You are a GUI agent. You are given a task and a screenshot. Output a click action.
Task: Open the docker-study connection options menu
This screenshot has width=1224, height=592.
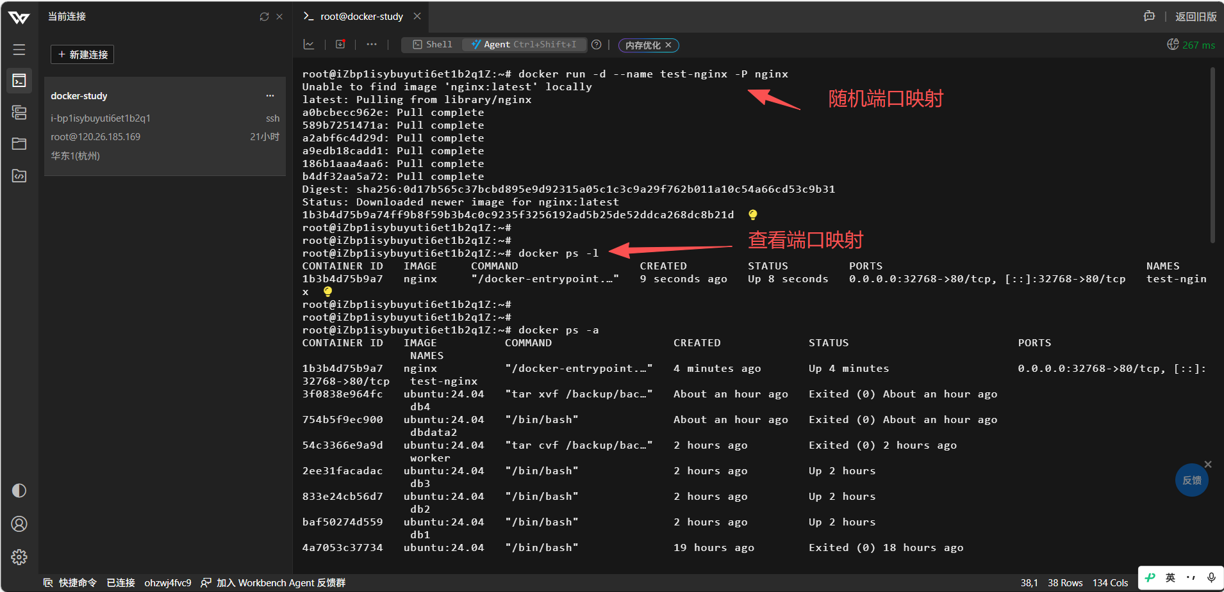(x=270, y=96)
